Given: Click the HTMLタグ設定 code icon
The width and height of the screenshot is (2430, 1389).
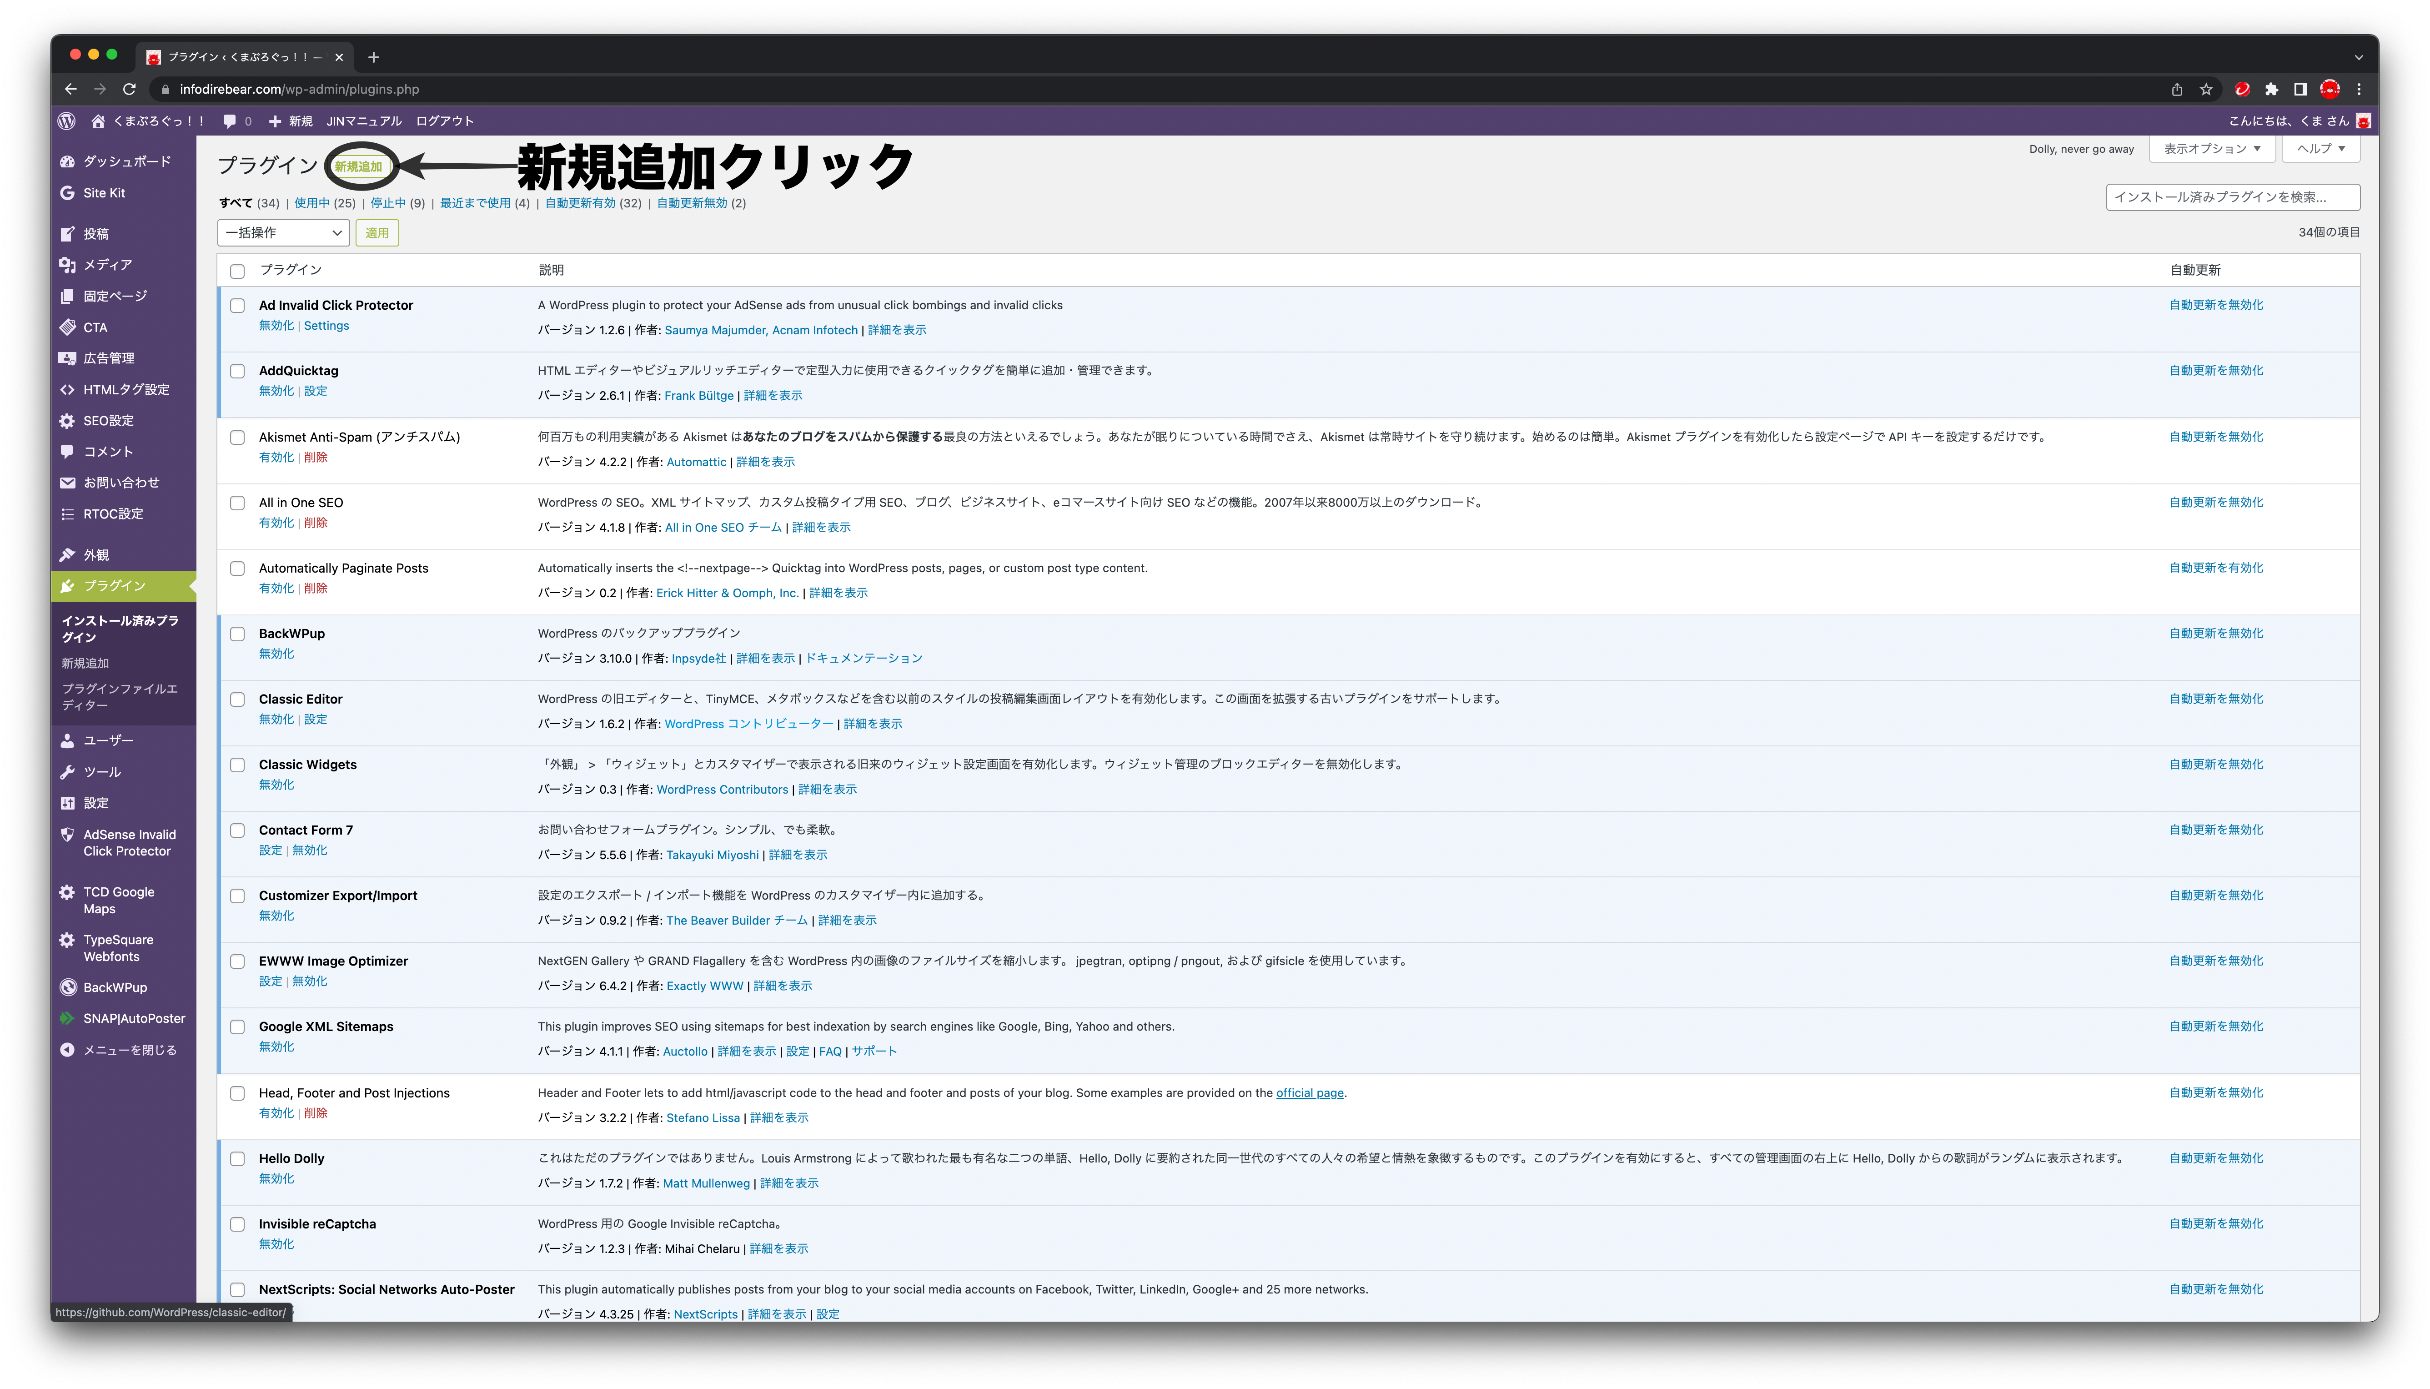Looking at the screenshot, I should coord(68,389).
